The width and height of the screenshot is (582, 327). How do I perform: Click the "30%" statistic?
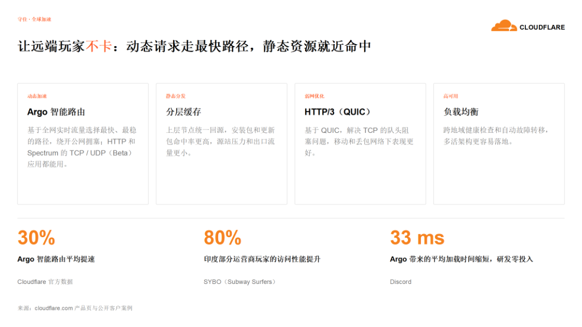[x=37, y=238]
